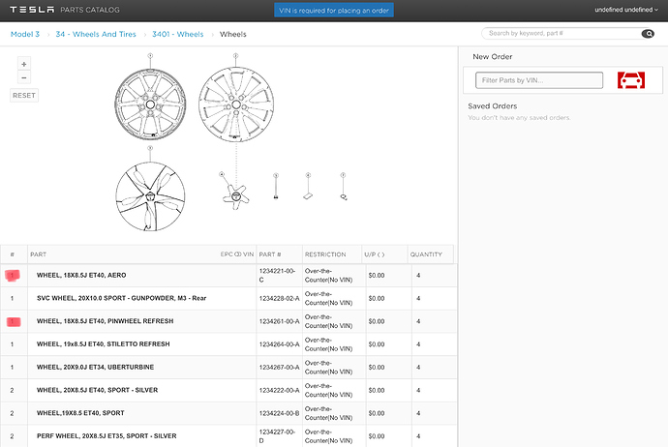Screen dimensions: 668x447
Task: Select the WHEEL, 18X8.5J ET40, AERO row
Action: (x=228, y=276)
